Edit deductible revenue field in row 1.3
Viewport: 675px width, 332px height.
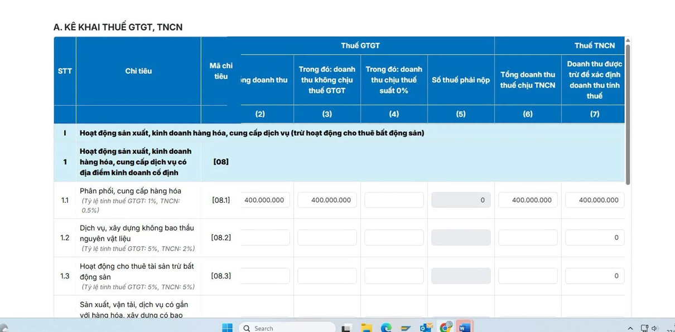pyautogui.click(x=595, y=276)
